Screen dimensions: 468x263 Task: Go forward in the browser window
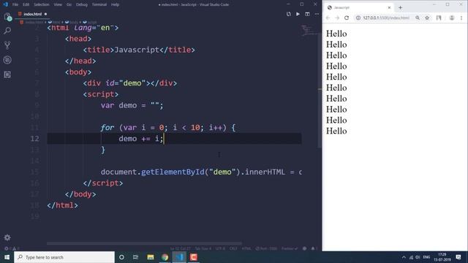click(337, 18)
